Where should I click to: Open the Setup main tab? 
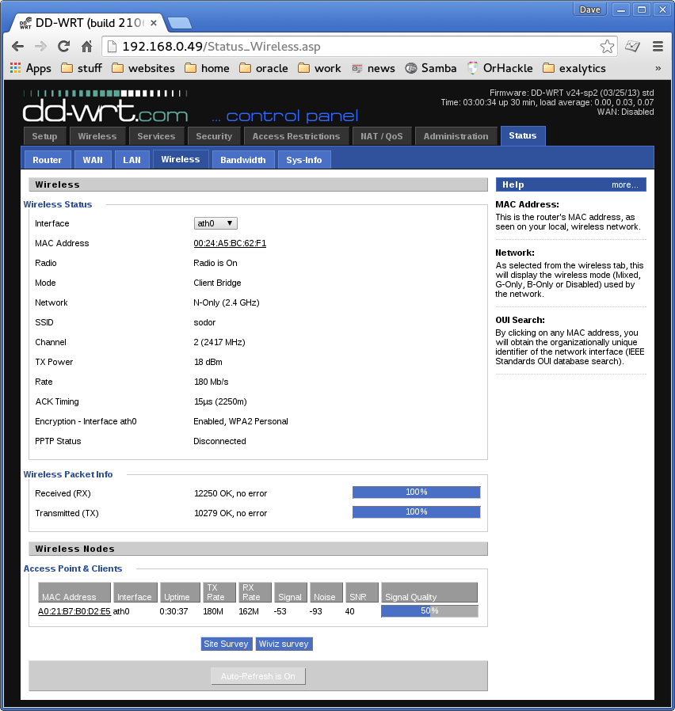tap(44, 136)
